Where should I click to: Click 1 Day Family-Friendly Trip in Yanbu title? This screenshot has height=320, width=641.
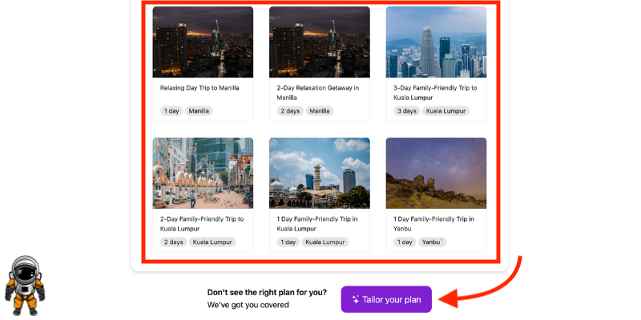[433, 223]
